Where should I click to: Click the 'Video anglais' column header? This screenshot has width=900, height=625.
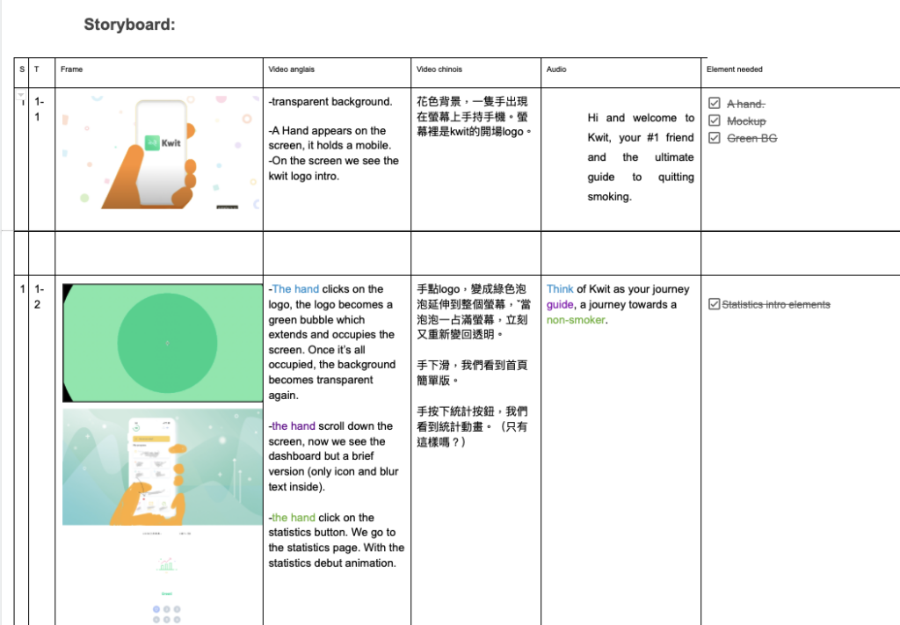[x=291, y=69]
